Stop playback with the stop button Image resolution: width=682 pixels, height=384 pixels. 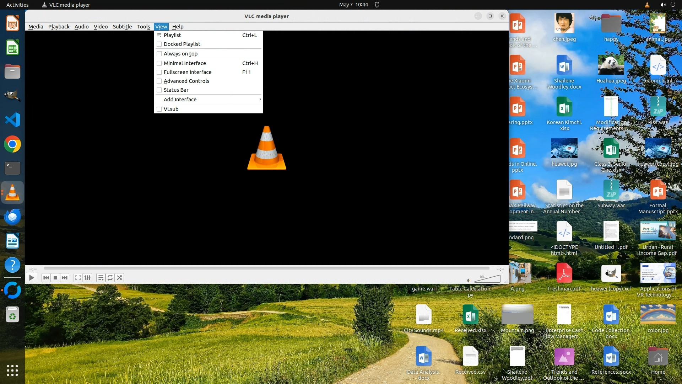(55, 278)
